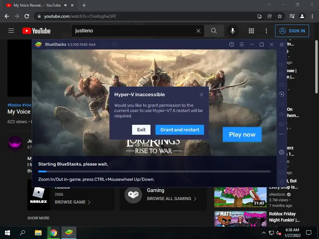Open Chrome tab search dropdown
This screenshot has width=319, height=239.
pyautogui.click(x=269, y=4)
